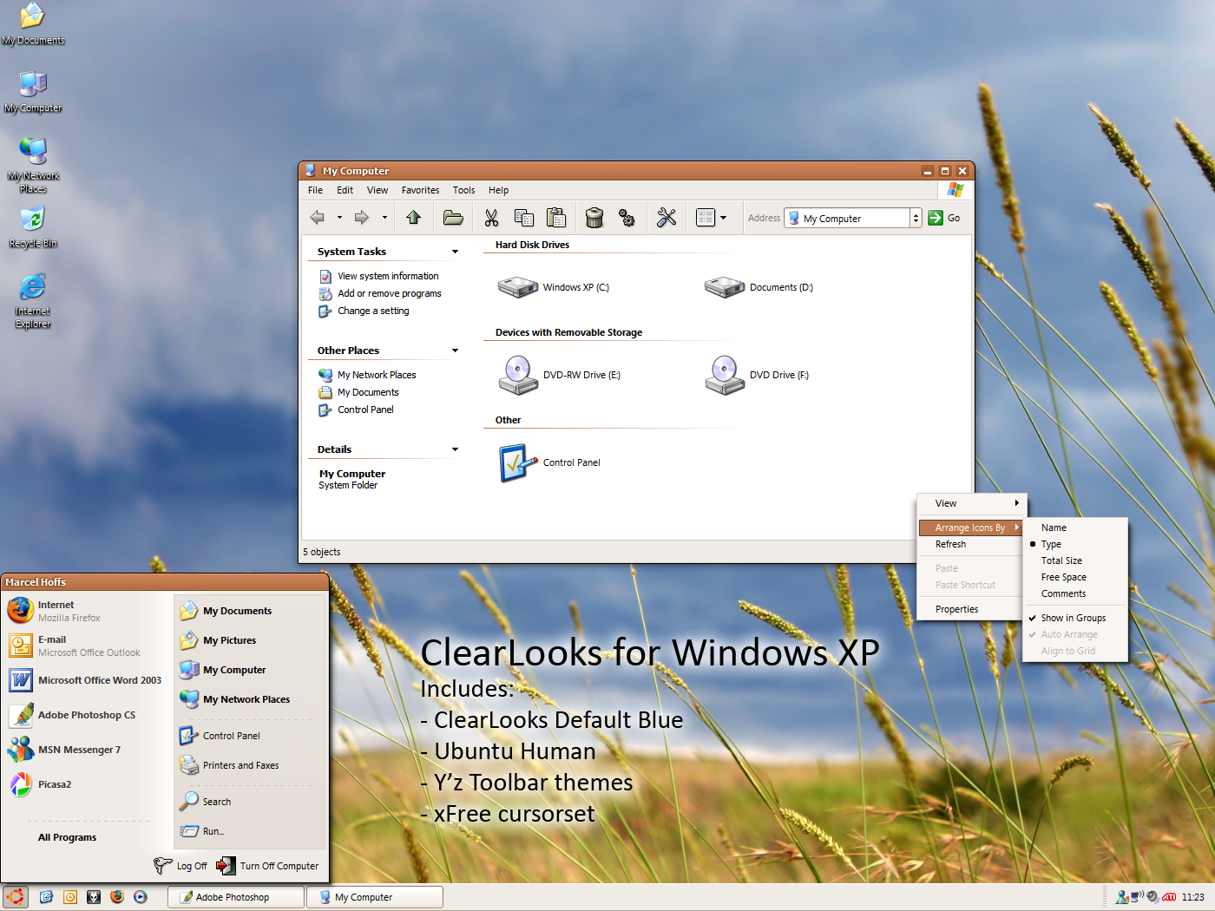Open the Views dropdown on the toolbar
The image size is (1215, 911).
click(x=723, y=217)
